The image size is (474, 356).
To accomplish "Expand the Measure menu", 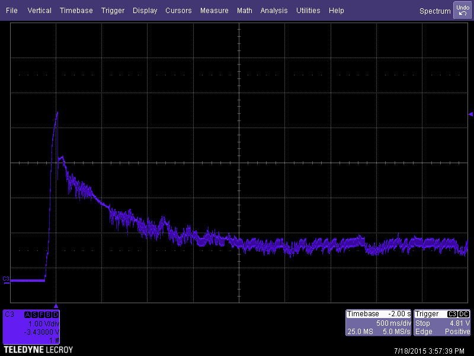I will [214, 11].
